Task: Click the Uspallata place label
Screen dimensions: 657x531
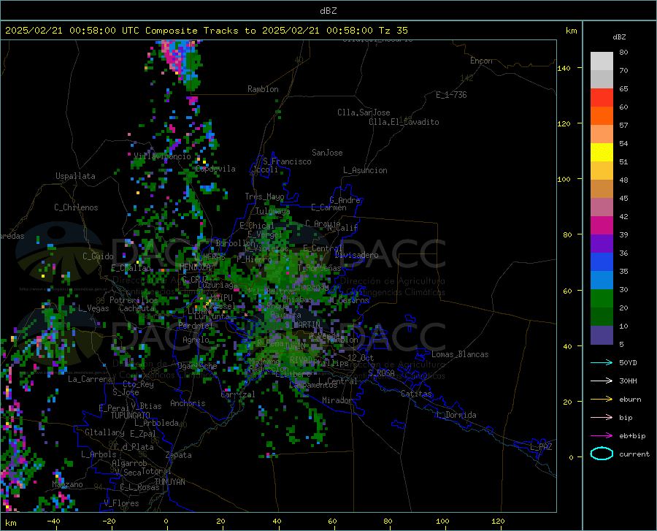Action: 75,176
